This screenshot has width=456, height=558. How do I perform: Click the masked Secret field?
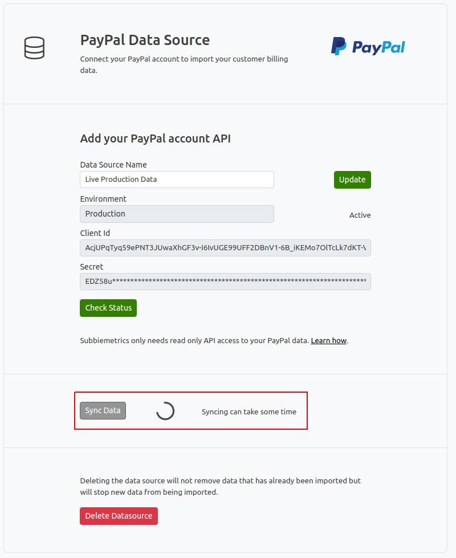tap(225, 282)
